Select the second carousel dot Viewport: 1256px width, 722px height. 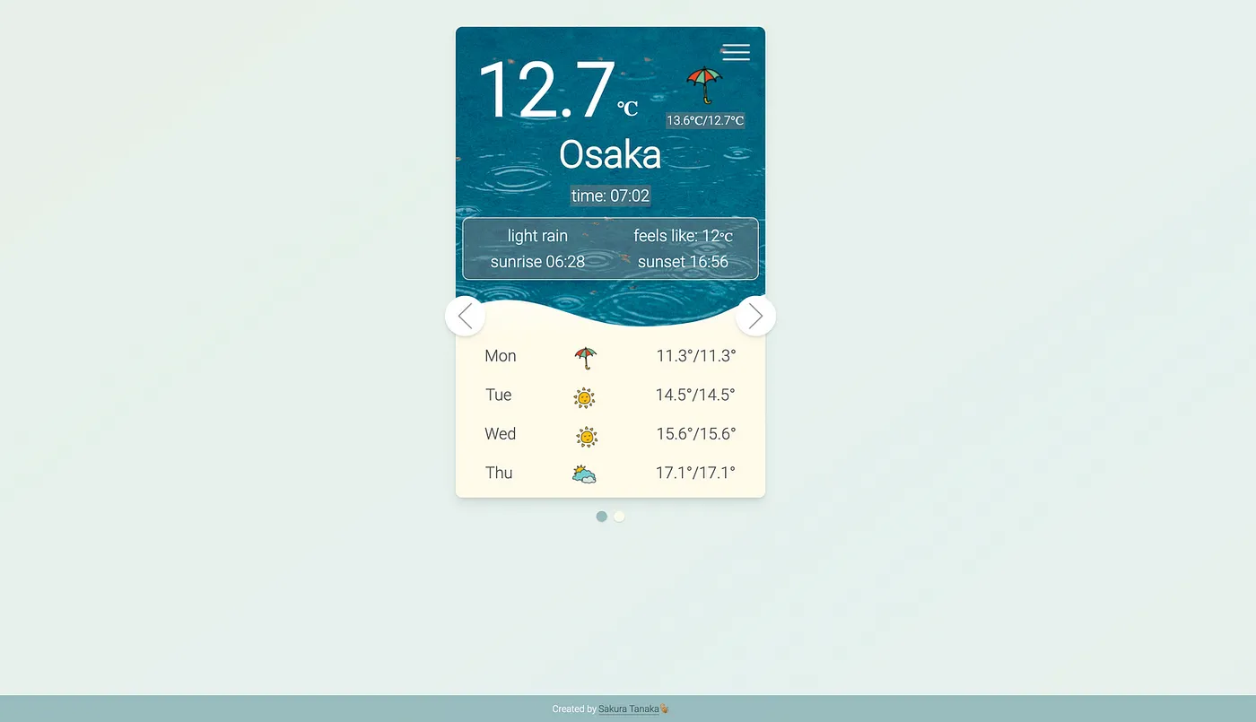coord(619,517)
